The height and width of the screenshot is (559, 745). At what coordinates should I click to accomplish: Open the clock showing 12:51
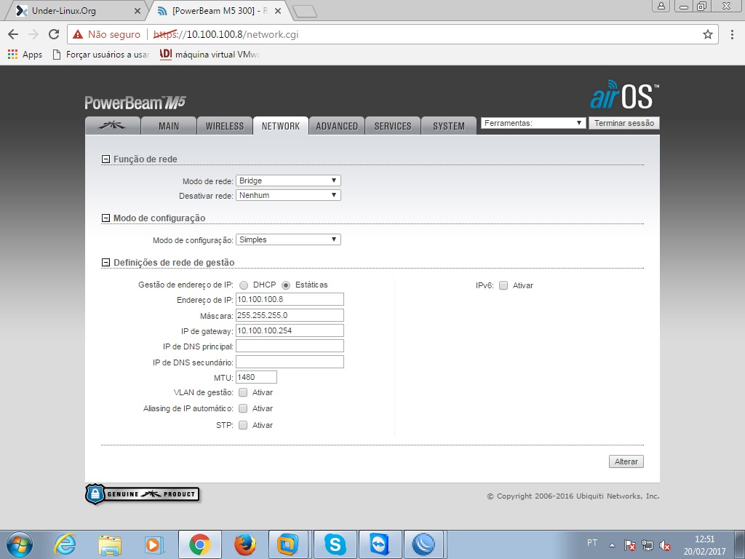704,545
